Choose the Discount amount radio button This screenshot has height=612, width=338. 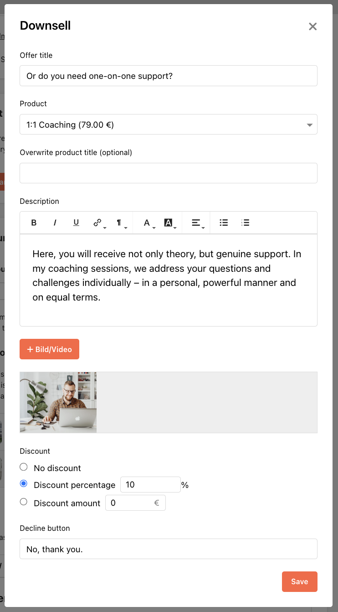(24, 502)
